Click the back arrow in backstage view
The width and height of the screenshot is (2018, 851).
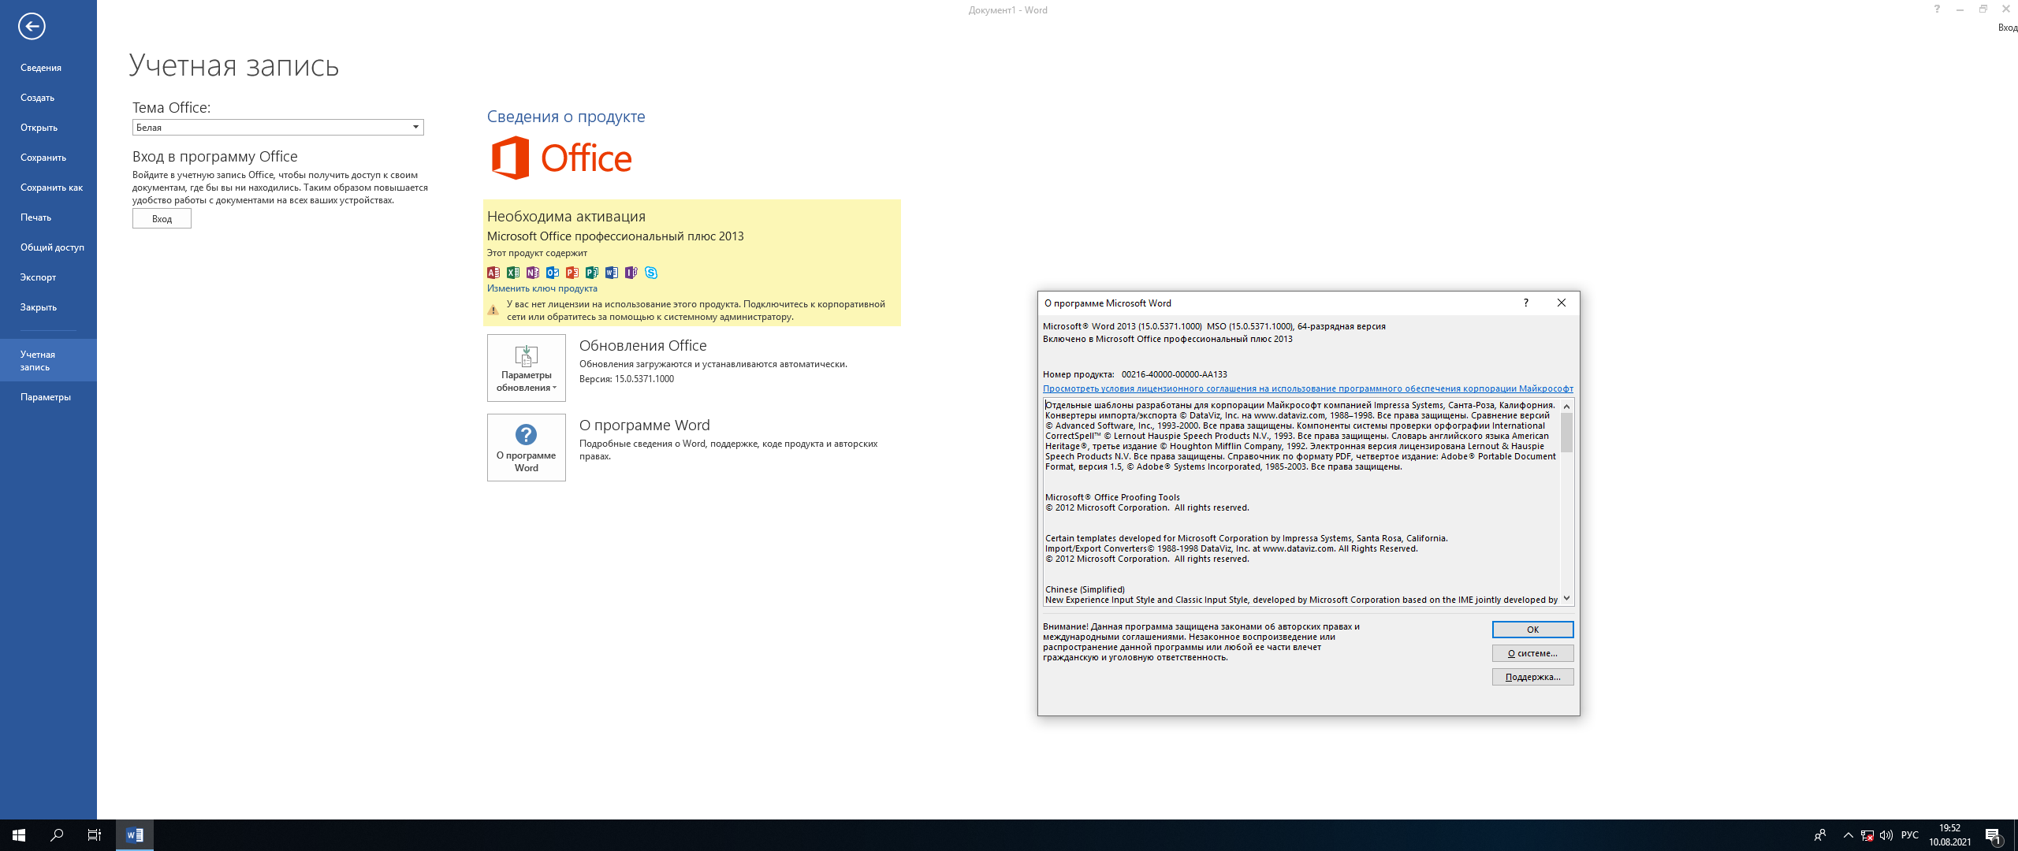click(x=32, y=26)
